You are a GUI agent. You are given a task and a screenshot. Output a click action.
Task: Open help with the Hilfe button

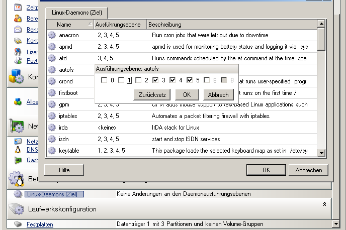pos(64,170)
